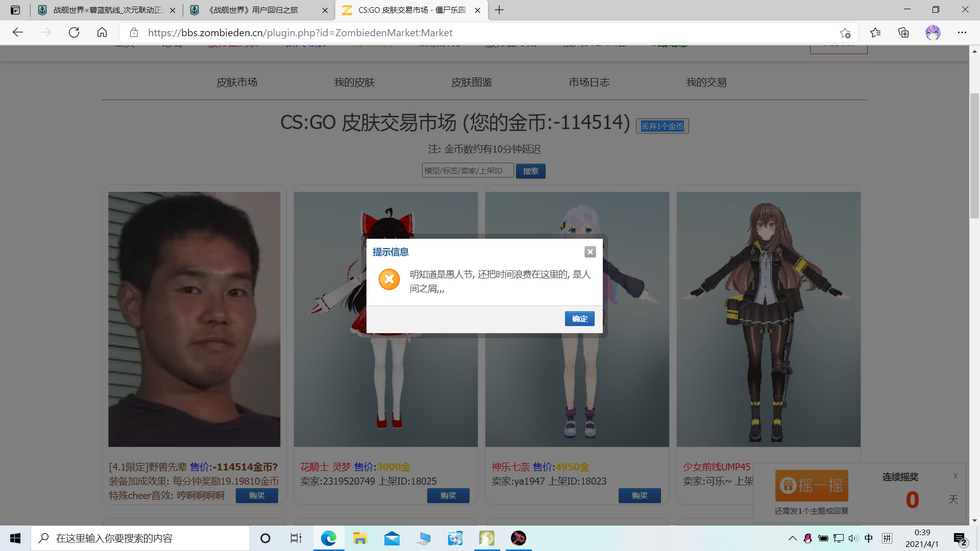Open QQ penguin tray icon
The height and width of the screenshot is (551, 980).
click(x=807, y=538)
